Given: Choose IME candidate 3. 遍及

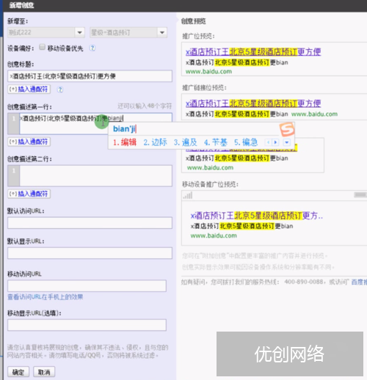Looking at the screenshot, I should pyautogui.click(x=186, y=142).
